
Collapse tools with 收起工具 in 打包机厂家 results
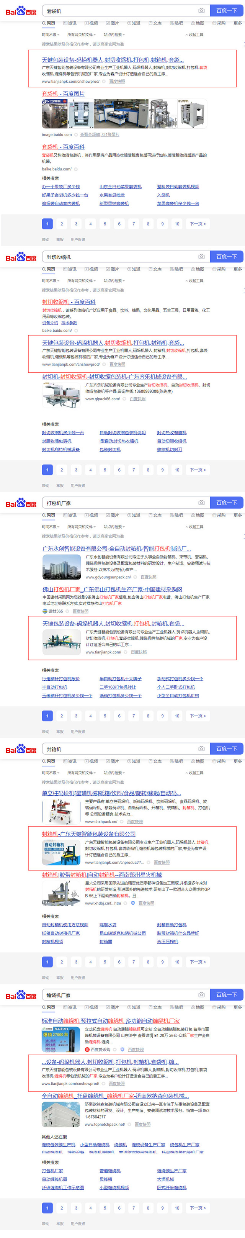pos(194,527)
